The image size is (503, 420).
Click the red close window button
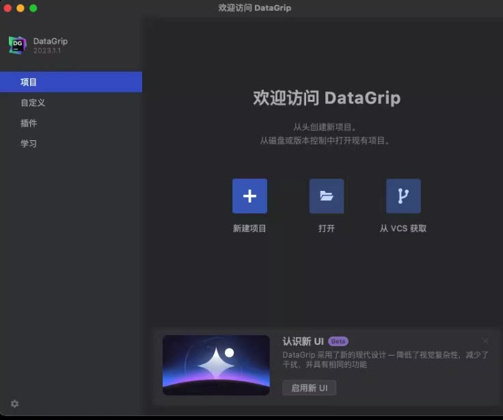pos(8,8)
